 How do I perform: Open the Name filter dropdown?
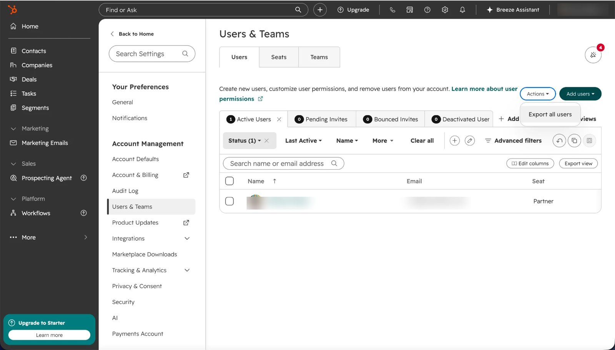point(347,140)
